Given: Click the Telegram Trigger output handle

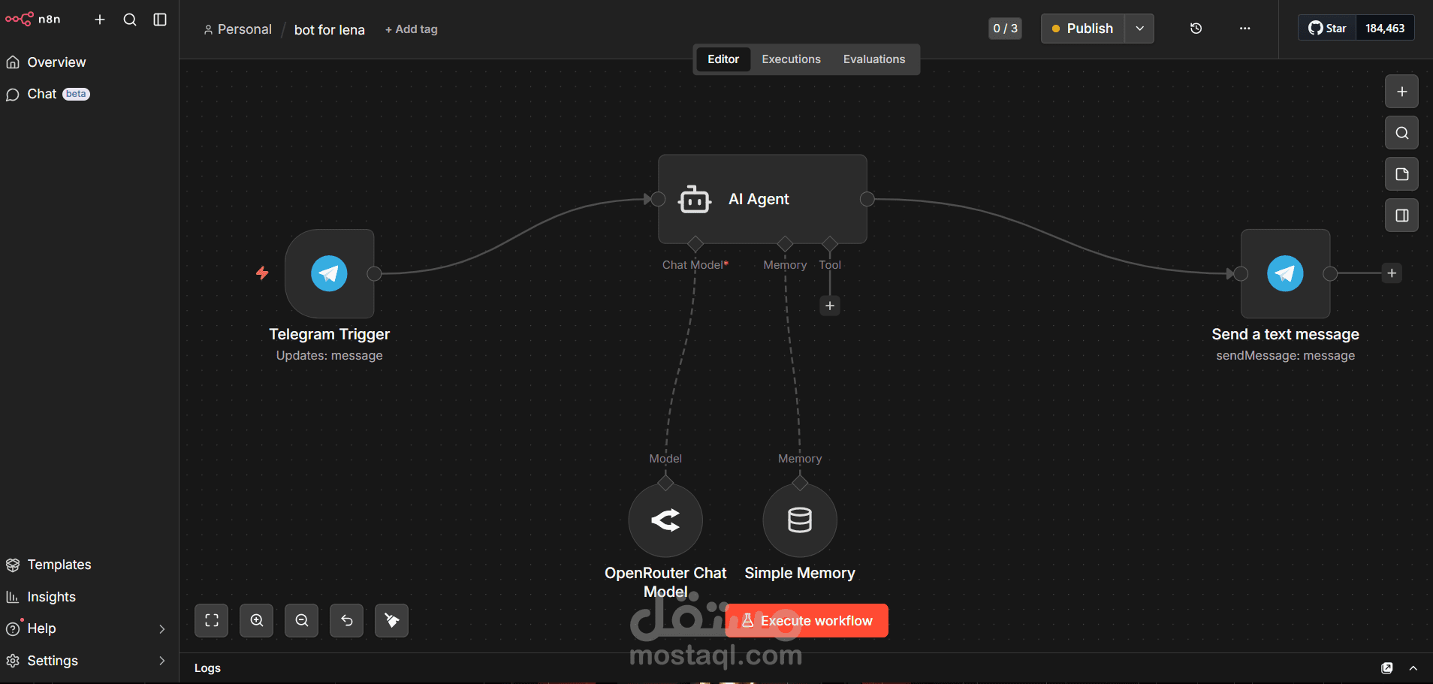Looking at the screenshot, I should click(x=374, y=273).
